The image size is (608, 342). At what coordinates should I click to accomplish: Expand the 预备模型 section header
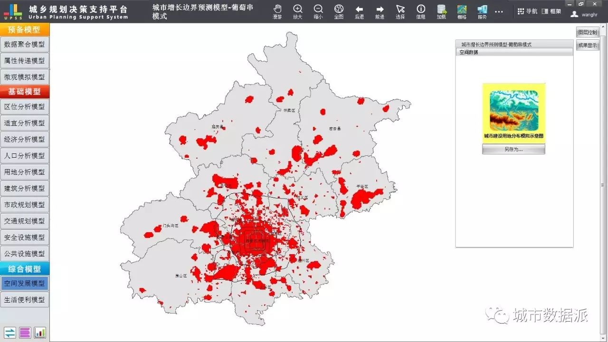click(25, 29)
